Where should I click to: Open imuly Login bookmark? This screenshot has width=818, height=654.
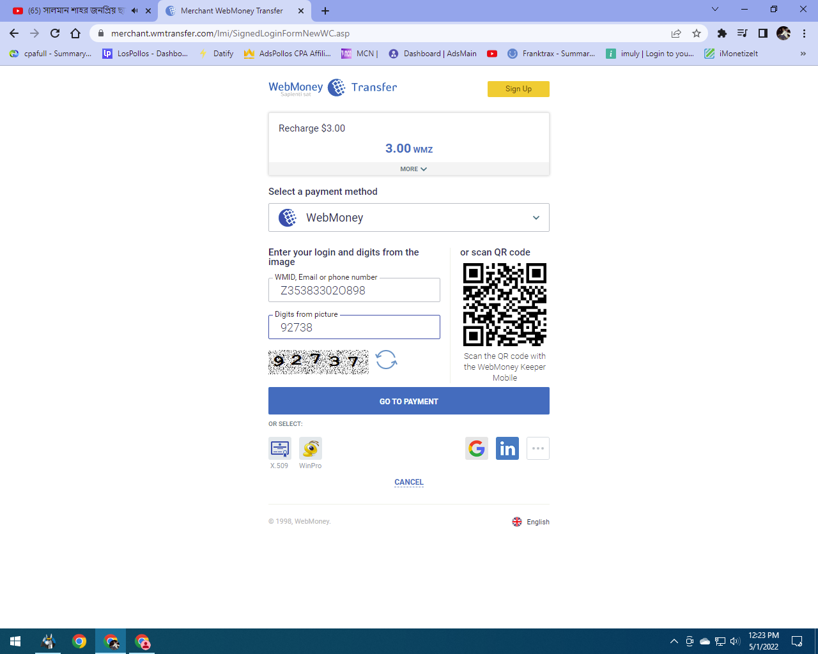coord(651,54)
